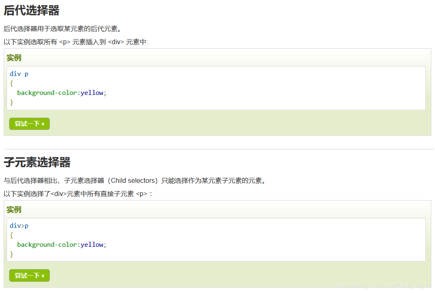Click the first 尝试一下 button under div p example

click(29, 123)
